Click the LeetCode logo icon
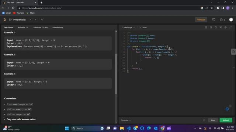236x132 pixels. point(5,19)
